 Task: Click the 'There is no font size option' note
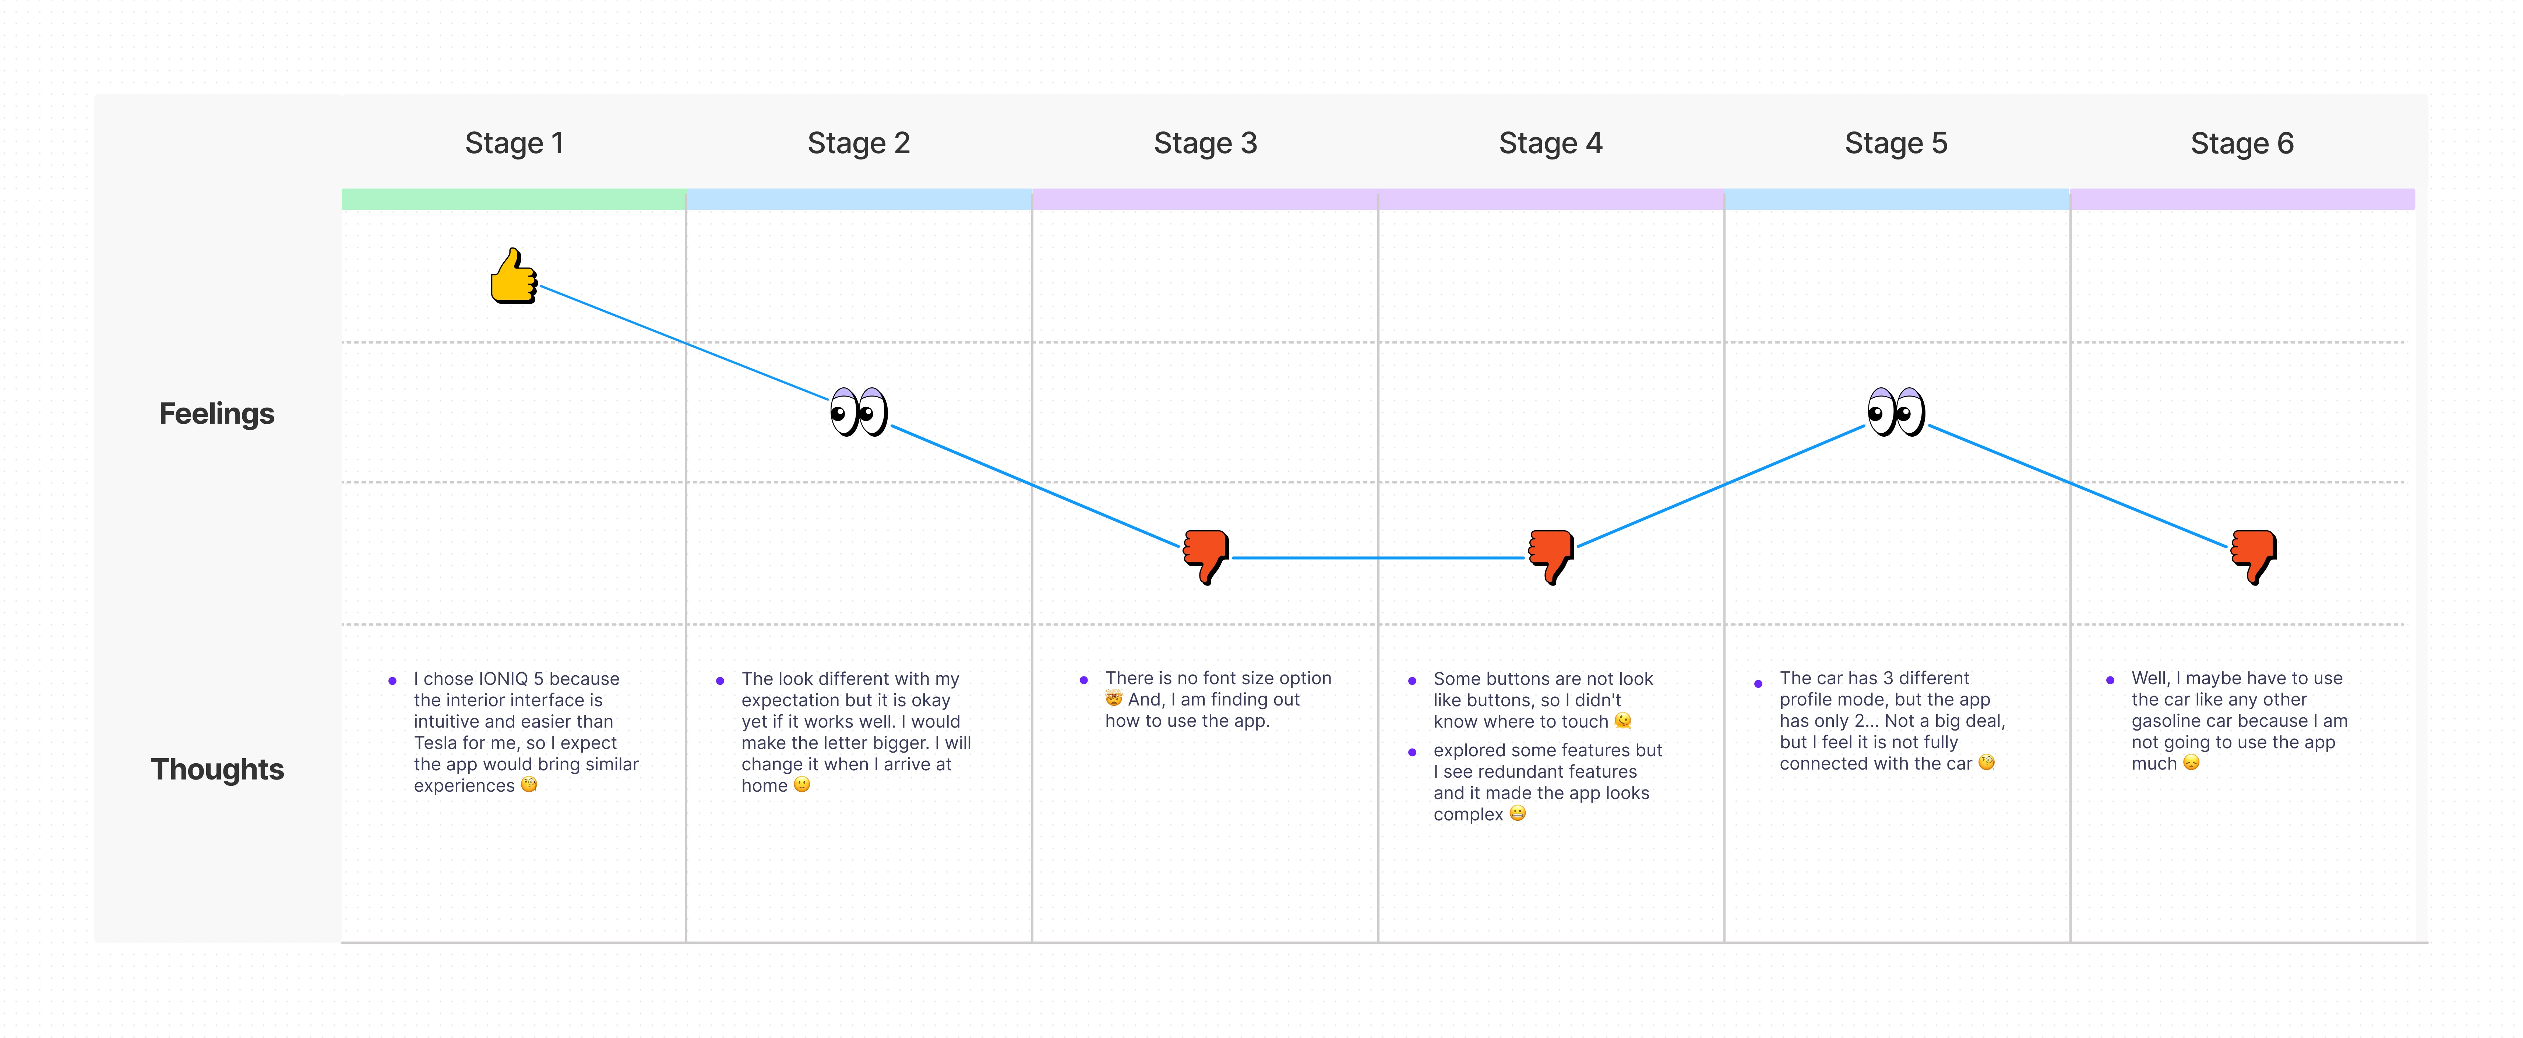click(x=1218, y=699)
